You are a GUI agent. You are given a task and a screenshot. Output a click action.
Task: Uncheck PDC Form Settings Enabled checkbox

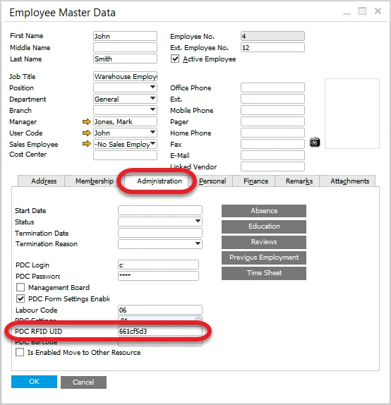tap(20, 298)
